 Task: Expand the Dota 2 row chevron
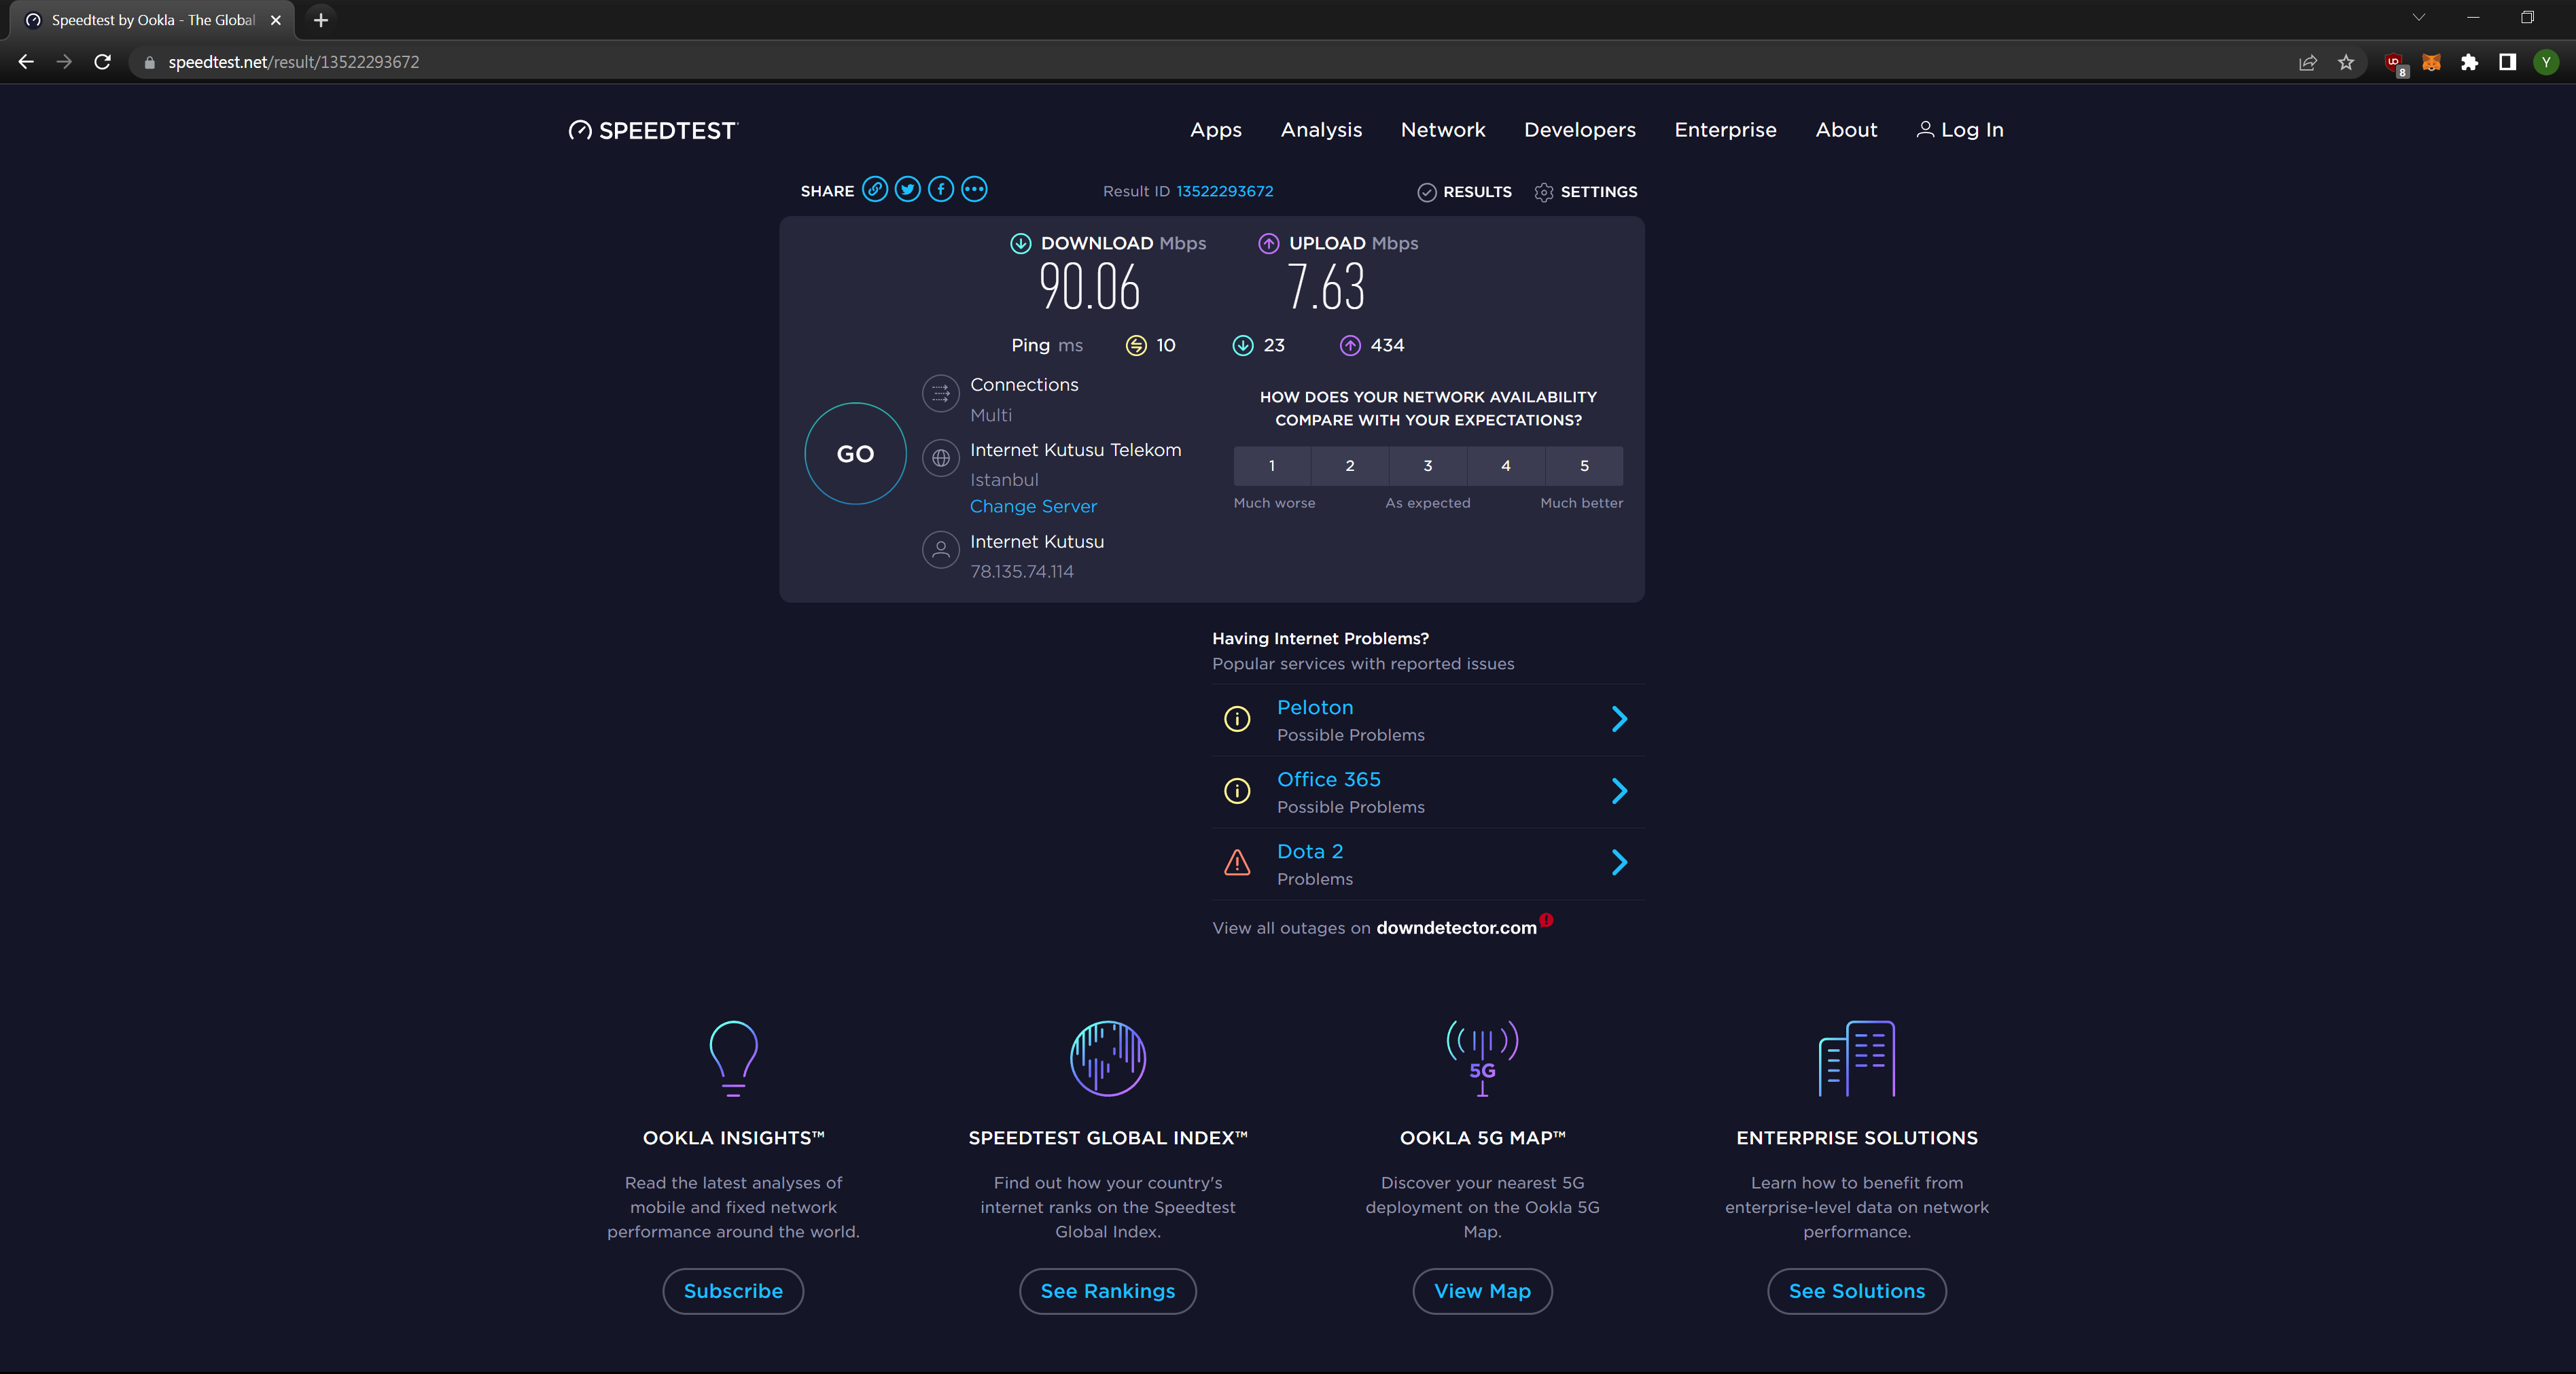pos(1620,862)
